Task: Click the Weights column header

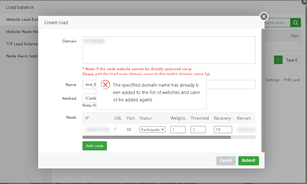Action: (178, 118)
